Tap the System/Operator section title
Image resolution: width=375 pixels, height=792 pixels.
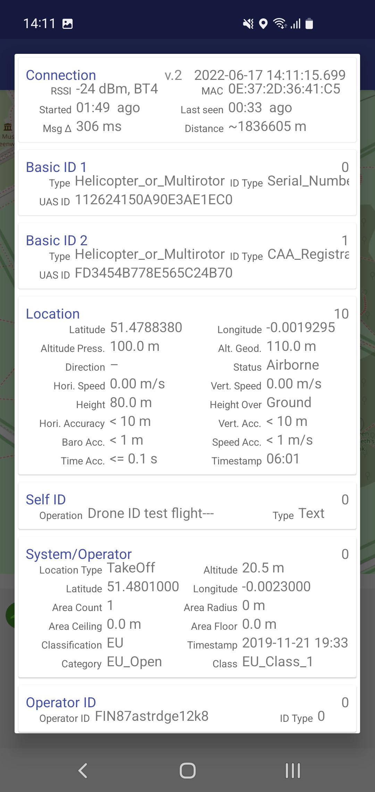[79, 554]
